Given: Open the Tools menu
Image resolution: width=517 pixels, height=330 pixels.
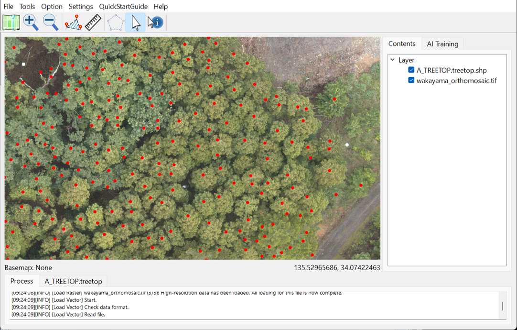Looking at the screenshot, I should [27, 6].
